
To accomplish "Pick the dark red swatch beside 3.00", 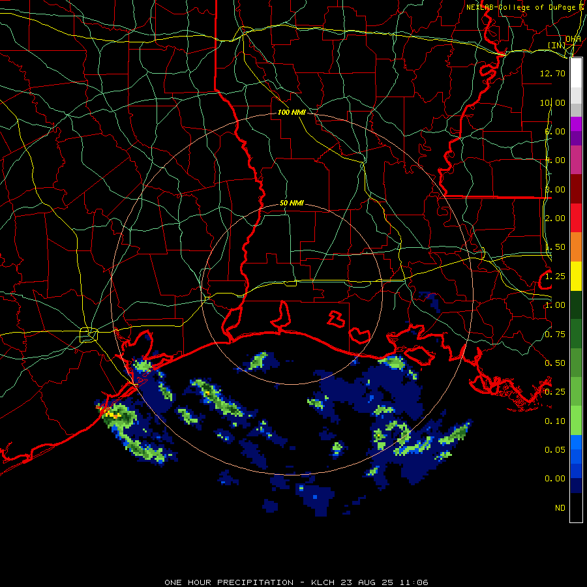I will point(576,189).
